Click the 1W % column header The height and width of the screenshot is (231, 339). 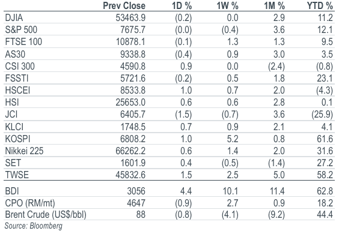(228, 6)
